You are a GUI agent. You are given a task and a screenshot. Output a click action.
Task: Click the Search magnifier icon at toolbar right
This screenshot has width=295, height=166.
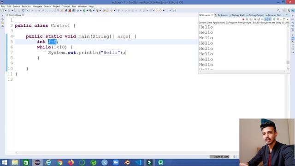pos(278,11)
